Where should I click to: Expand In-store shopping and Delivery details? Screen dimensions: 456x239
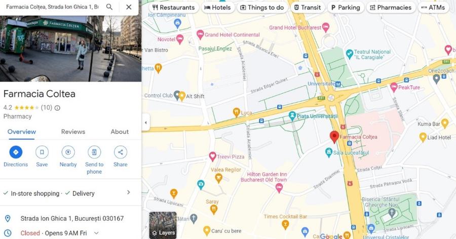128,192
